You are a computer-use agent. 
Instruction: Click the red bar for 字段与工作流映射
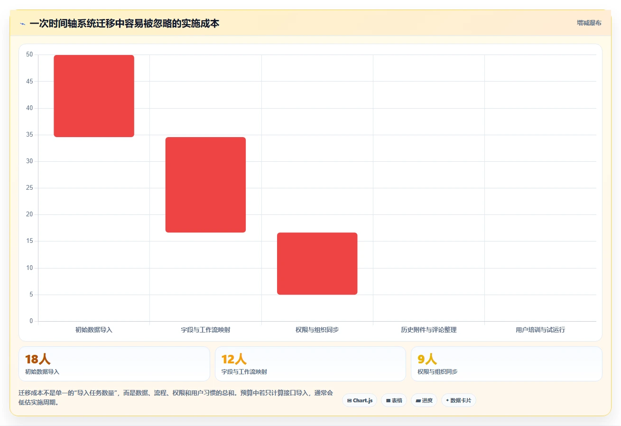coord(205,185)
